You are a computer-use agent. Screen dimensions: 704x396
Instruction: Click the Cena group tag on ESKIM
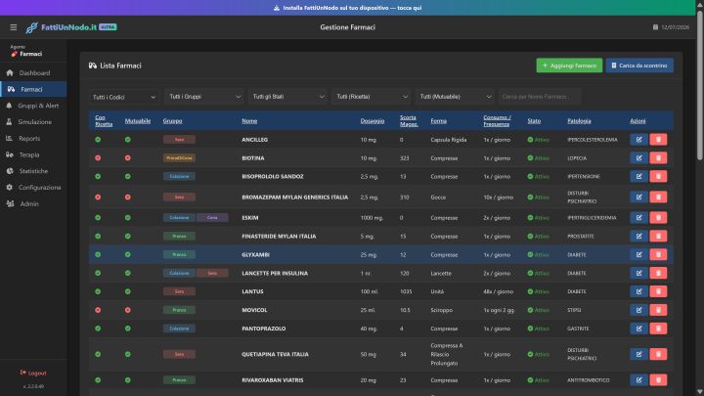click(x=212, y=218)
